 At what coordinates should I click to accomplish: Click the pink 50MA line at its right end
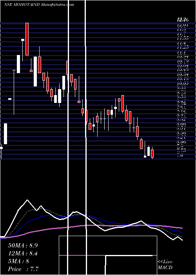(x=181, y=228)
